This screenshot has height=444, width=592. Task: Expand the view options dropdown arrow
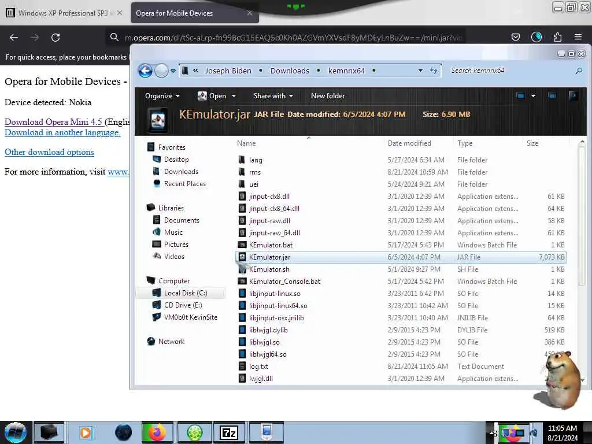click(533, 96)
